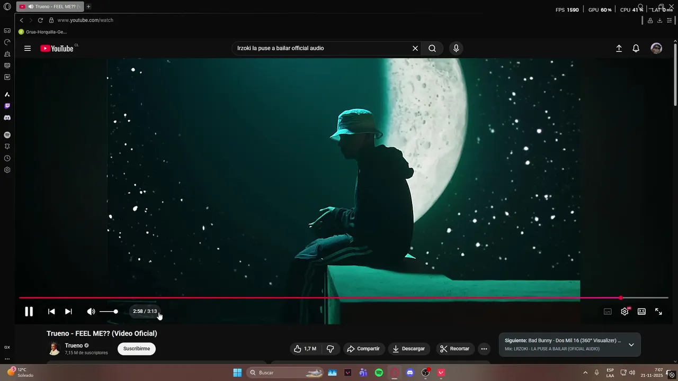The height and width of the screenshot is (381, 678).
Task: Open GX Control speedometer icon in sidebar
Action: pyautogui.click(x=7, y=42)
